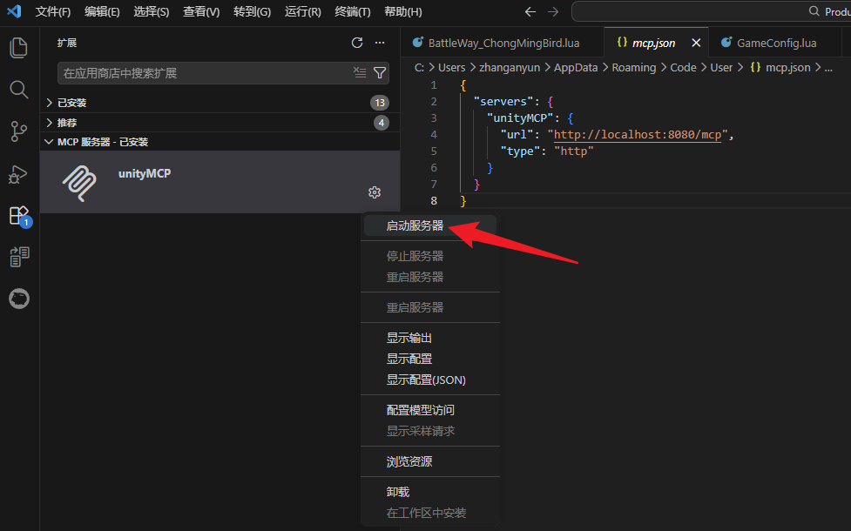This screenshot has width=851, height=531.
Task: Open the Extensions view icon
Action: coord(19,215)
